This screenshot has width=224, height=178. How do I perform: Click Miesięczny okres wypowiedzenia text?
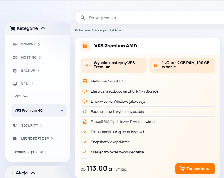point(117,152)
